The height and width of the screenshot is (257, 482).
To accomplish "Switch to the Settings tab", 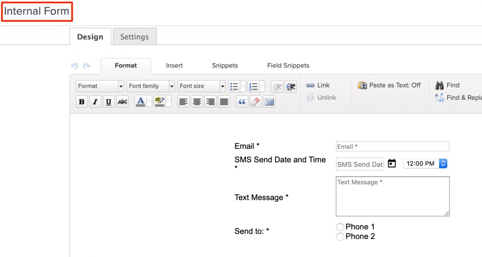I will (135, 36).
